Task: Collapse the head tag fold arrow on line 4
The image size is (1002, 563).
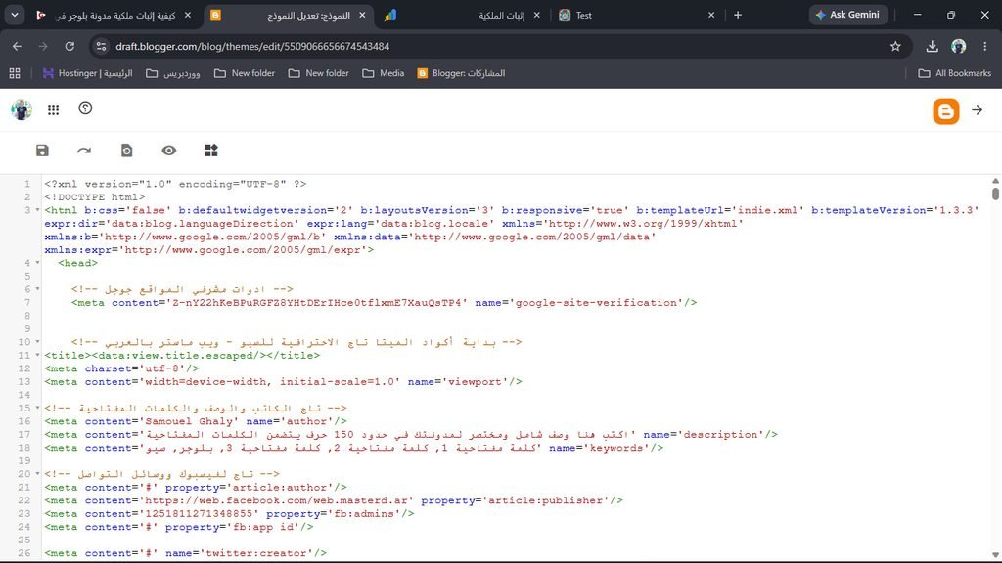Action: pos(38,263)
